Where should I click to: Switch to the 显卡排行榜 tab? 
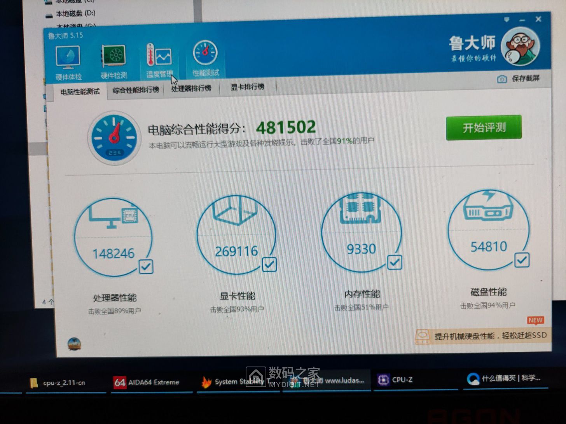(x=247, y=87)
